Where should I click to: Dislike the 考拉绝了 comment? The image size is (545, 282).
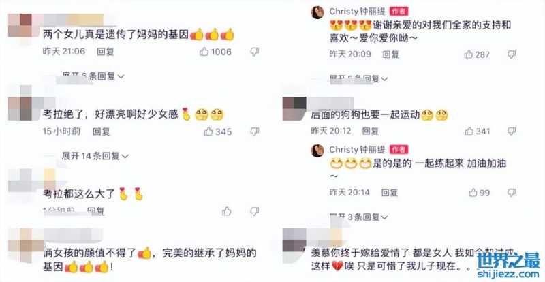(255, 131)
